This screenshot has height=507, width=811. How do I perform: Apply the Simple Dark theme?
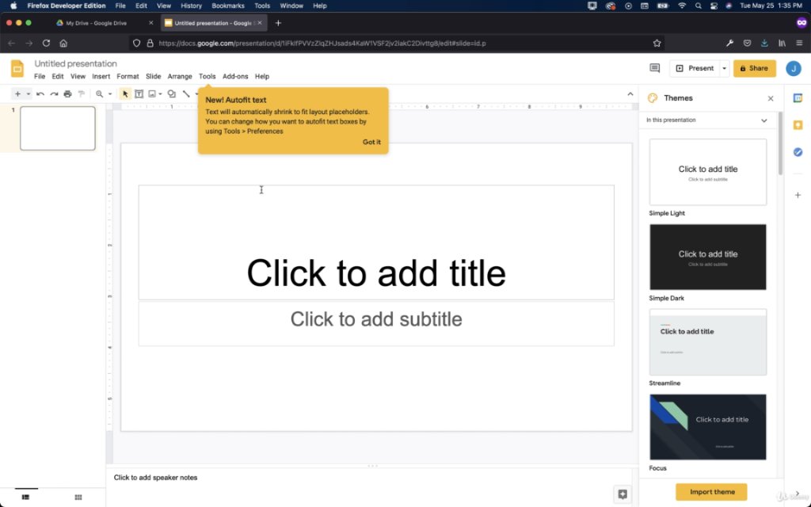click(x=707, y=257)
